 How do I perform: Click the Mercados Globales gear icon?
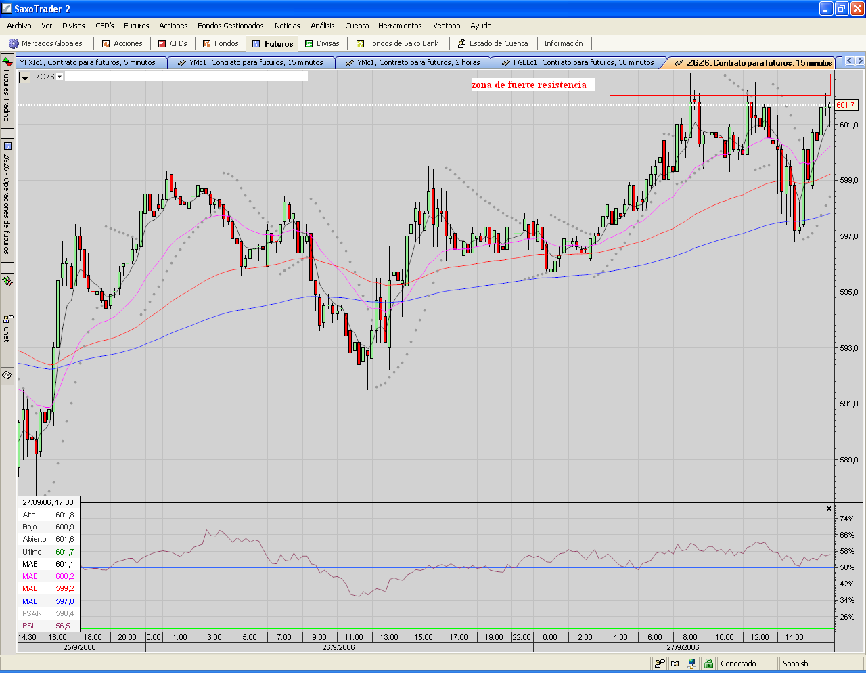click(x=14, y=43)
